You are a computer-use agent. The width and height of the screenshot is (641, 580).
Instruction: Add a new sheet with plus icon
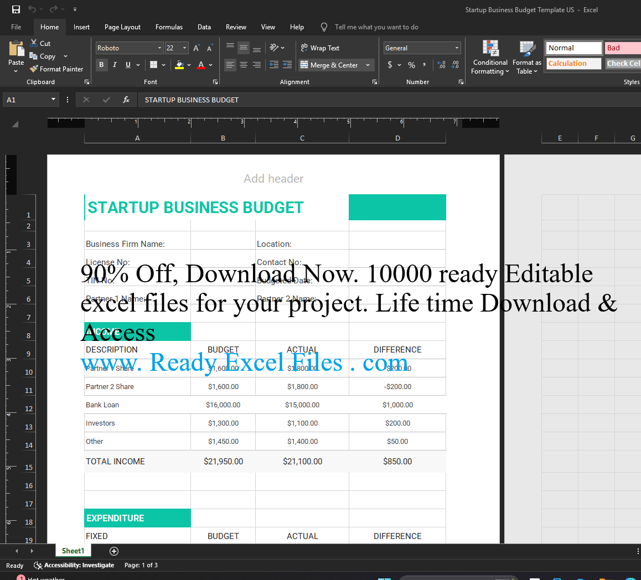[x=114, y=551]
